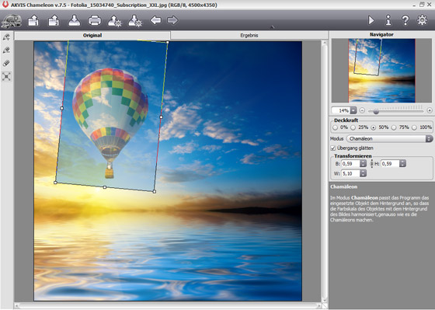Click the Chamäleon help heading

click(343, 186)
